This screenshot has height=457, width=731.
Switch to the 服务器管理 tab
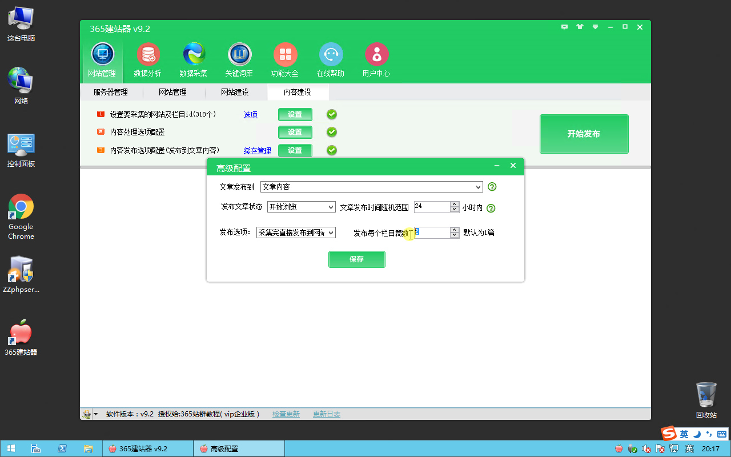pyautogui.click(x=111, y=92)
